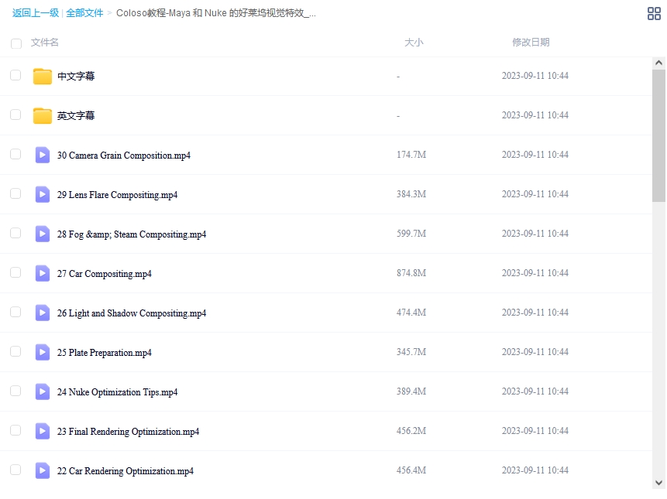Sort list by 文件名 column header
The height and width of the screenshot is (499, 667).
(x=45, y=43)
